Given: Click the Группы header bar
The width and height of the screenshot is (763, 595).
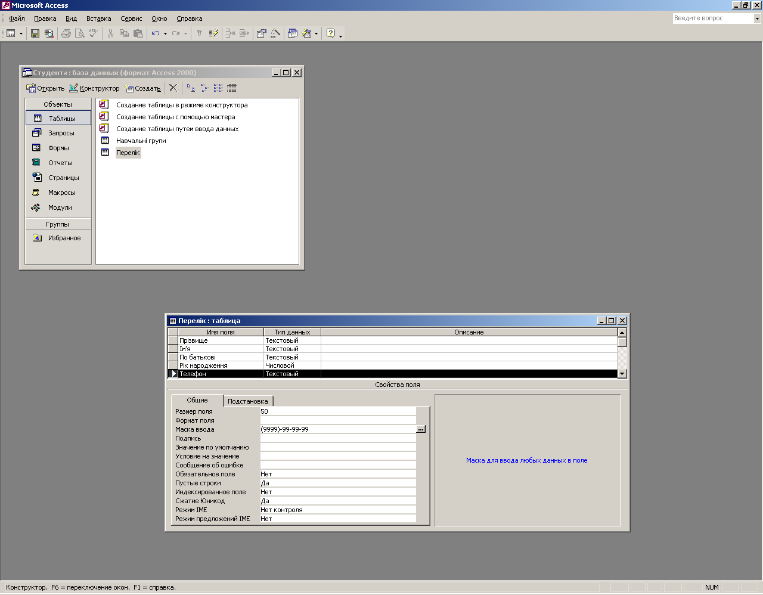Looking at the screenshot, I should [x=58, y=224].
